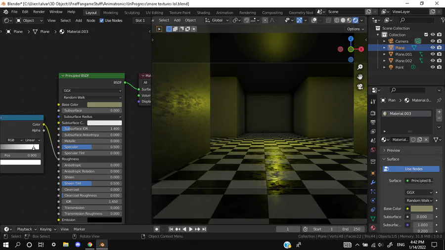Toggle Use Nodes checkbox in node editor header

pyautogui.click(x=101, y=20)
